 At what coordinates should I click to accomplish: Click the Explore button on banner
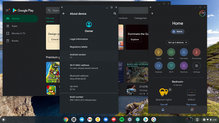(x=135, y=39)
